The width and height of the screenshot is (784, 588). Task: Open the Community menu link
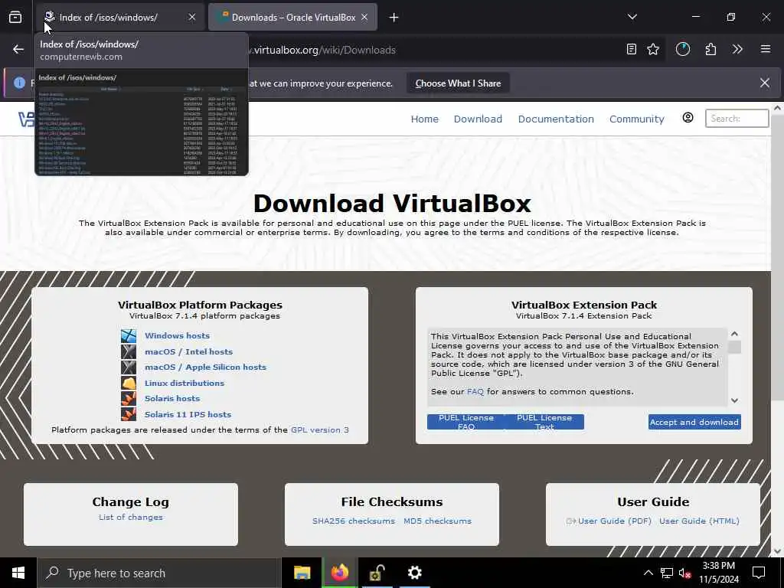(x=636, y=119)
